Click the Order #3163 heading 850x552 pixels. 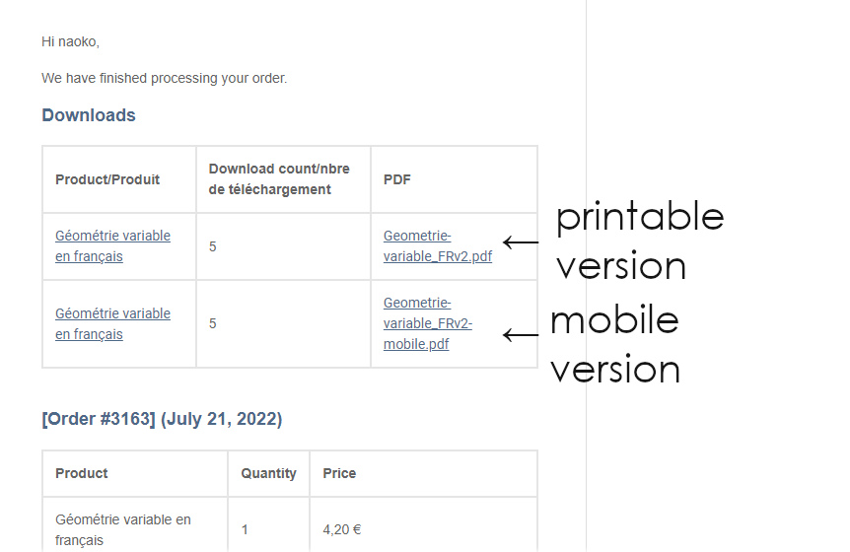(162, 419)
